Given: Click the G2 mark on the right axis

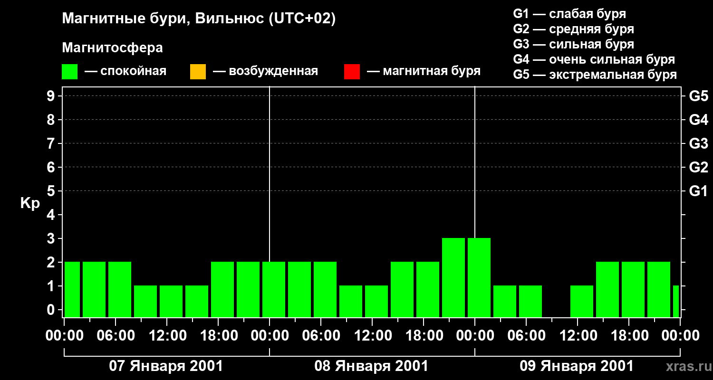Looking at the screenshot, I should [x=699, y=167].
